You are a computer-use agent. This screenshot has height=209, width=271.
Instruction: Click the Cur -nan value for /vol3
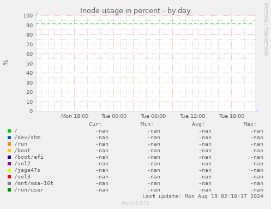[x=102, y=177]
